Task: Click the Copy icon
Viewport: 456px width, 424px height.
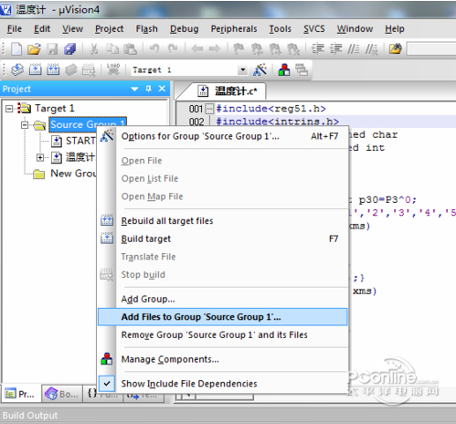Action: [x=112, y=48]
